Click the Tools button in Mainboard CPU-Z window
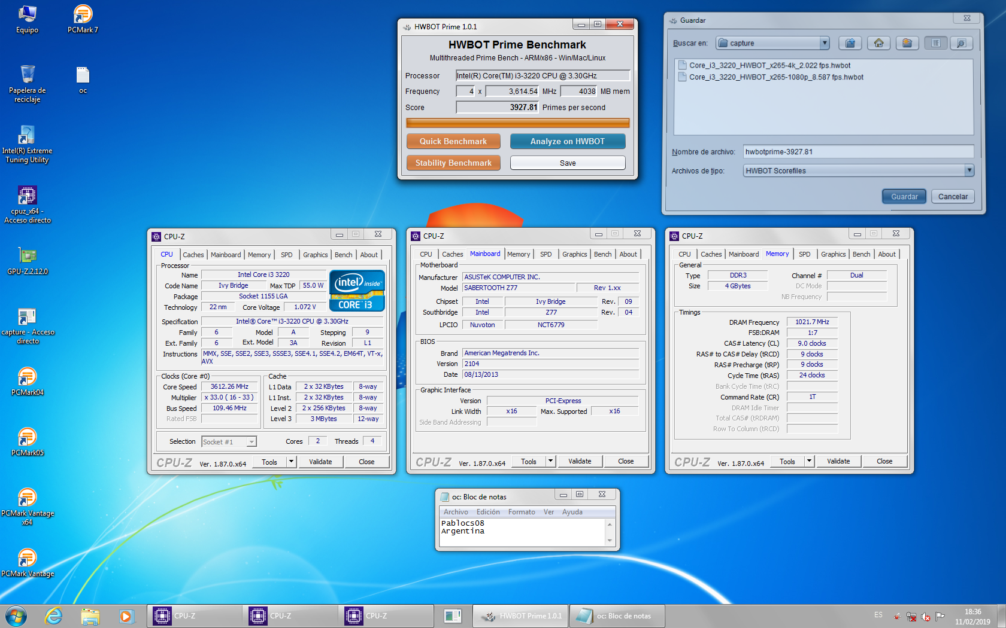This screenshot has width=1006, height=628. pyautogui.click(x=529, y=461)
